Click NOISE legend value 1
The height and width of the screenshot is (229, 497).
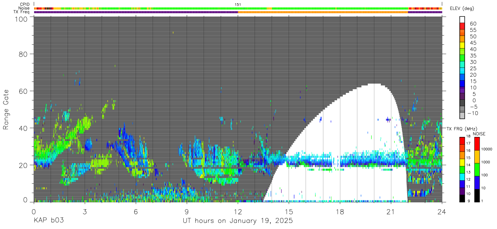(x=482, y=201)
